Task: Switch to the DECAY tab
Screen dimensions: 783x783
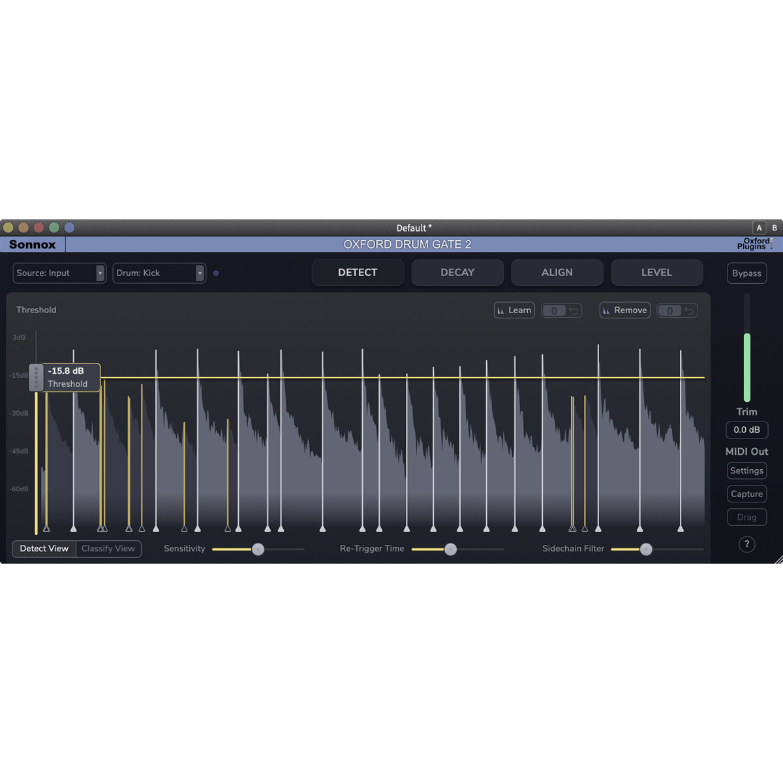Action: click(x=457, y=273)
